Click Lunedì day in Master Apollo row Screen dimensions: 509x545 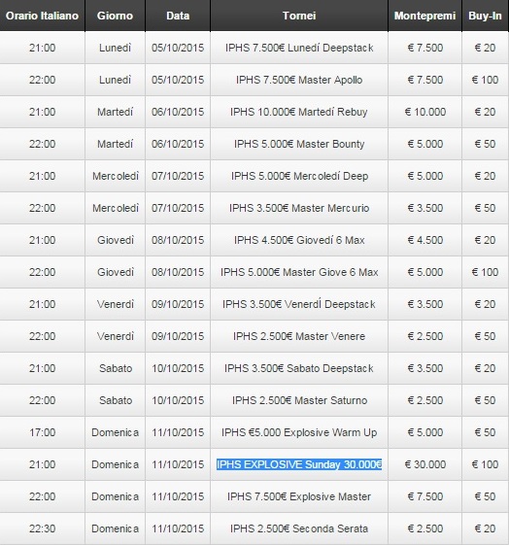point(115,80)
